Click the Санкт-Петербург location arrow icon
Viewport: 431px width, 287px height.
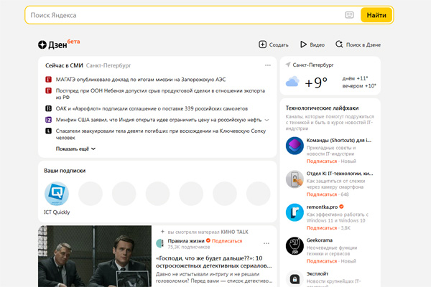tap(288, 65)
